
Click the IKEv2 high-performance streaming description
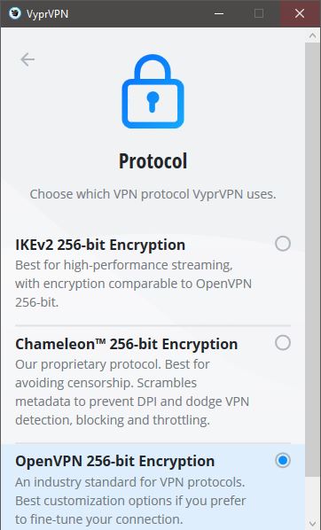[133, 284]
